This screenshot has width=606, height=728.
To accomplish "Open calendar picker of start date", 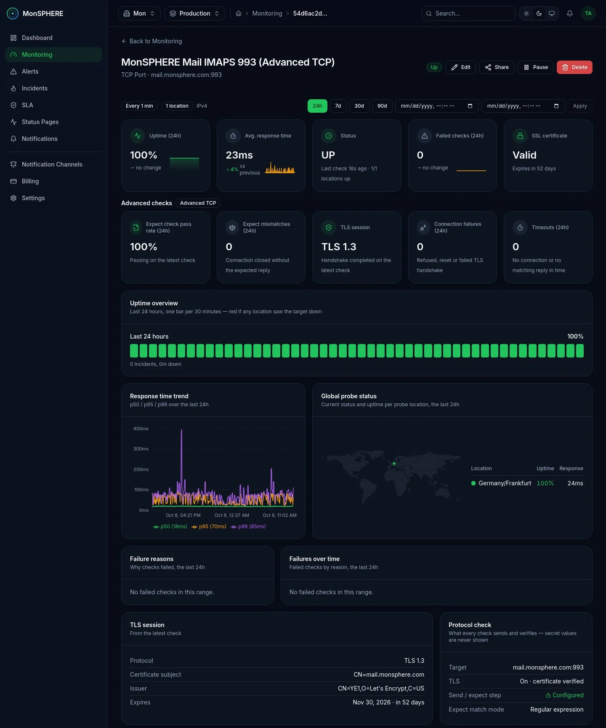I will pyautogui.click(x=470, y=106).
